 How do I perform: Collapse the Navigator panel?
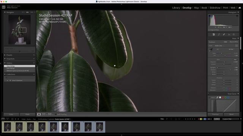[x=5, y=12]
